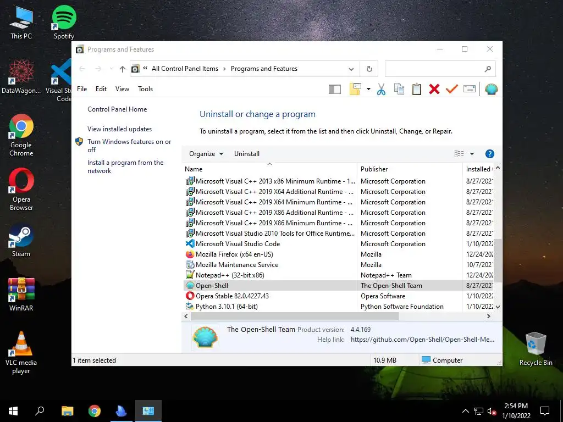
Task: Select Opera Stable 82.0.4227.43 row
Action: pos(338,296)
